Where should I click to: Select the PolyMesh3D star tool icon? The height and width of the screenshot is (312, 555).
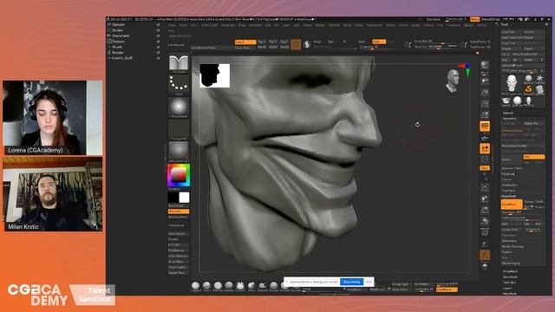539,79
